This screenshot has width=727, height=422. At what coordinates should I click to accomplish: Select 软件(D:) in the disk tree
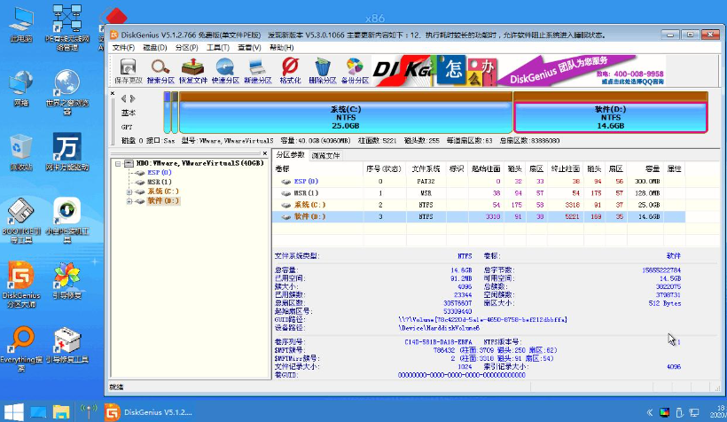tap(163, 200)
